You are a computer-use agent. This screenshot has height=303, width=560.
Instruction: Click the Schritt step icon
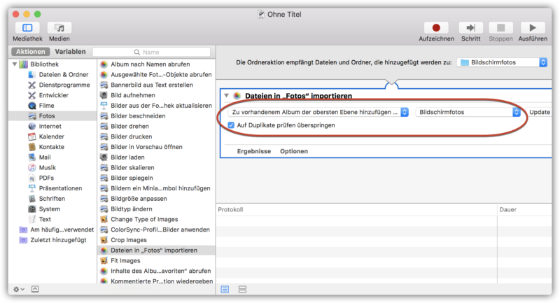pyautogui.click(x=471, y=28)
